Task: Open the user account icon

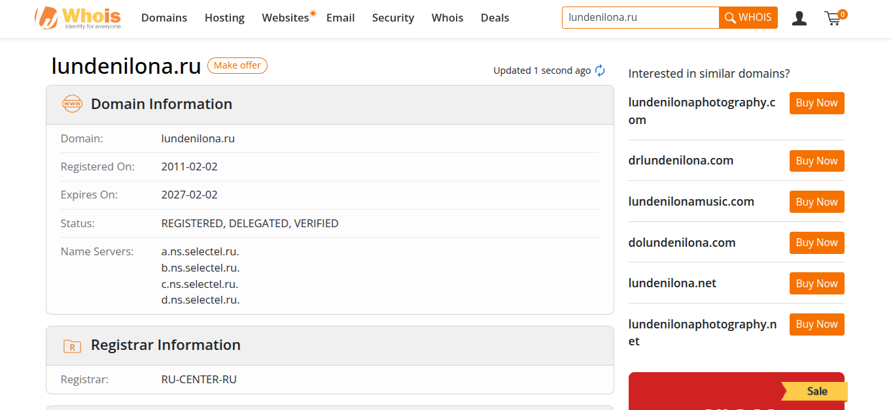Action: (x=799, y=18)
